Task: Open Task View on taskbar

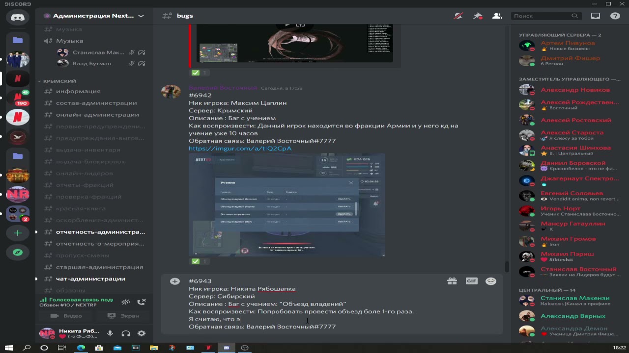Action: click(62, 348)
